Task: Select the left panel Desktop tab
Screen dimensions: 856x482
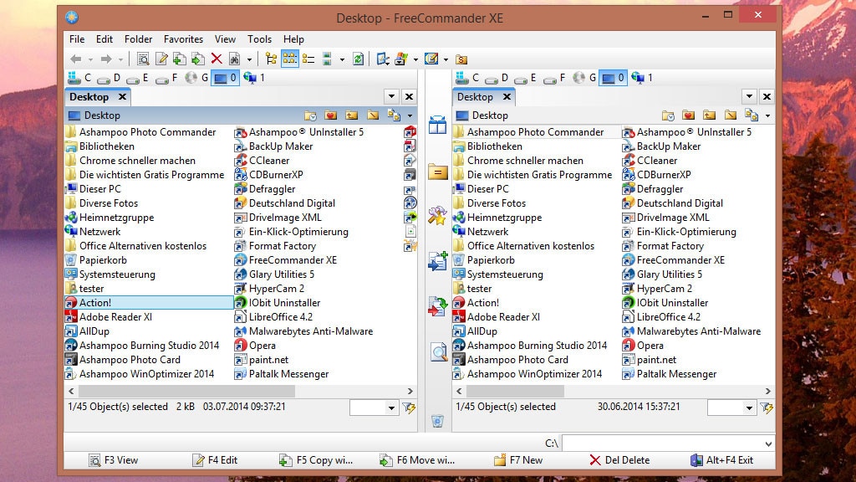Action: 99,97
